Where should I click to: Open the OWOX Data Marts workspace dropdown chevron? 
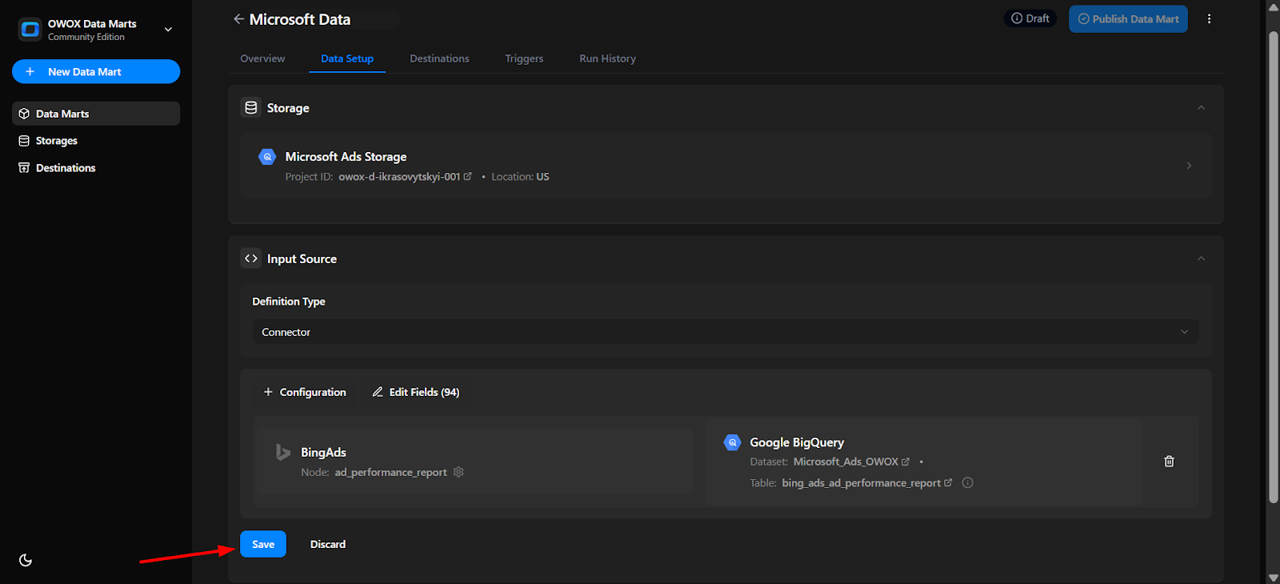168,30
